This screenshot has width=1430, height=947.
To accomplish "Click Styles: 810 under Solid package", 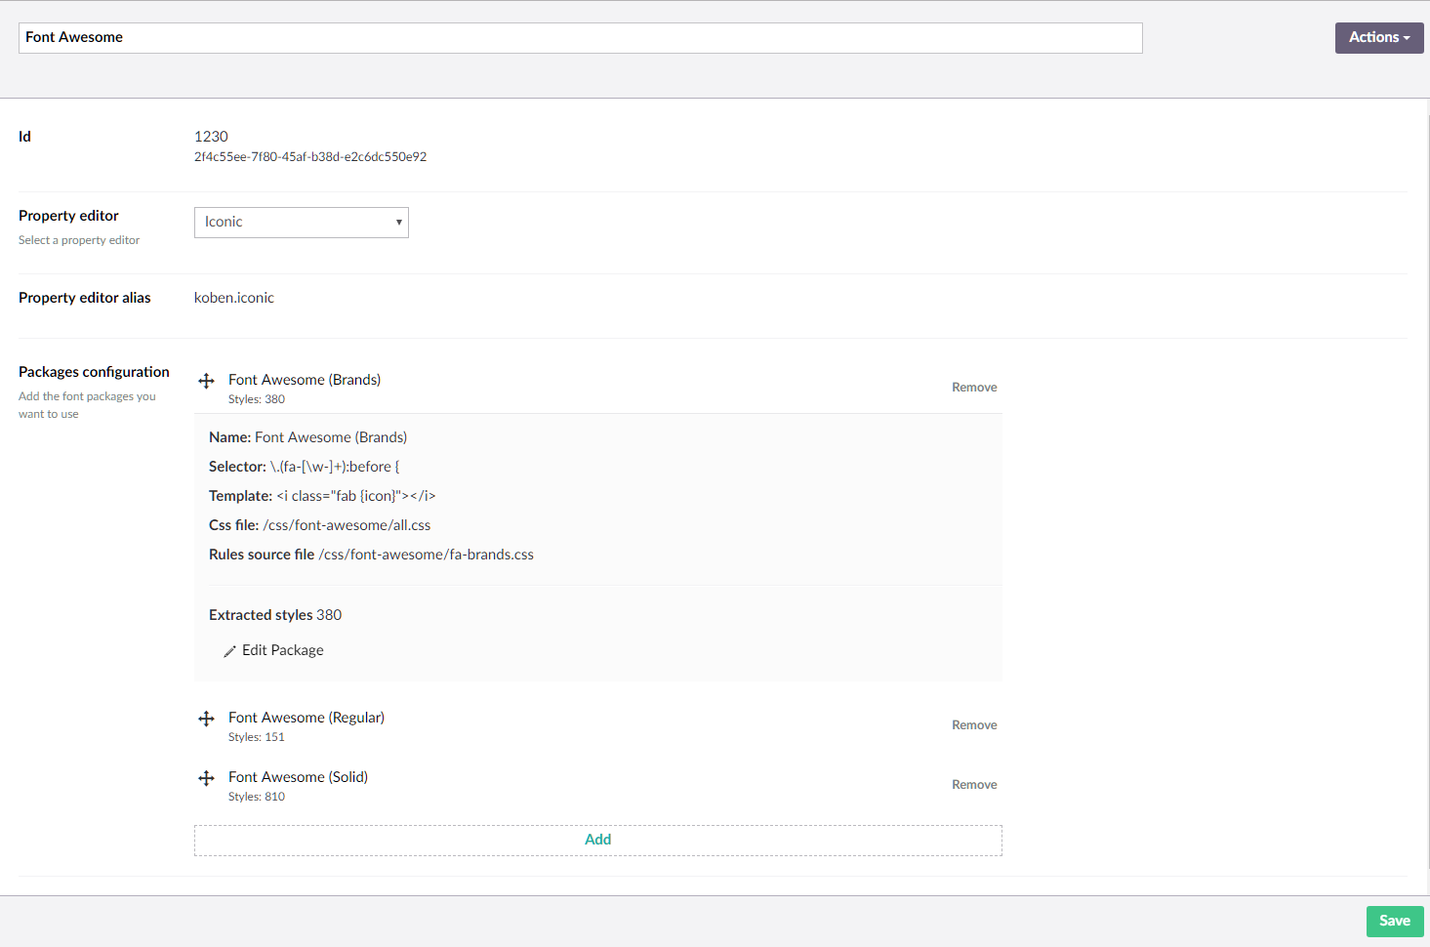I will point(257,797).
